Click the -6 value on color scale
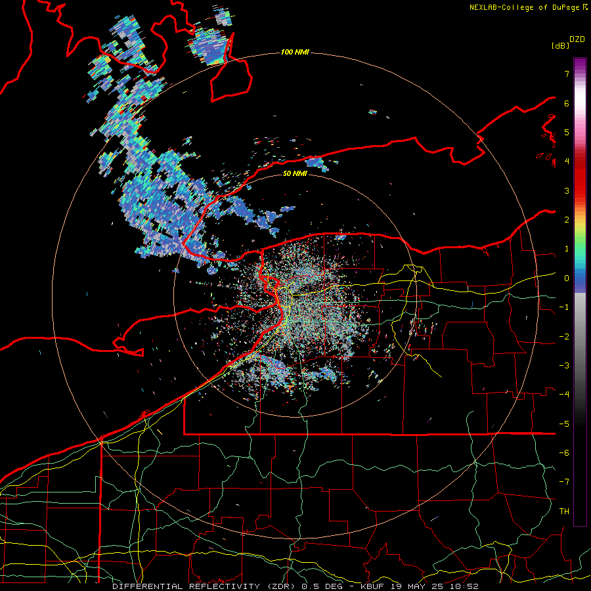Image resolution: width=591 pixels, height=591 pixels. click(564, 453)
